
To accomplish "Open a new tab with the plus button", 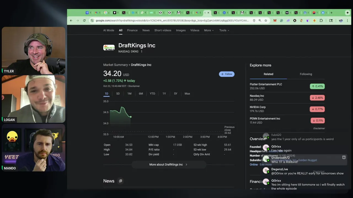I will click(x=331, y=13).
